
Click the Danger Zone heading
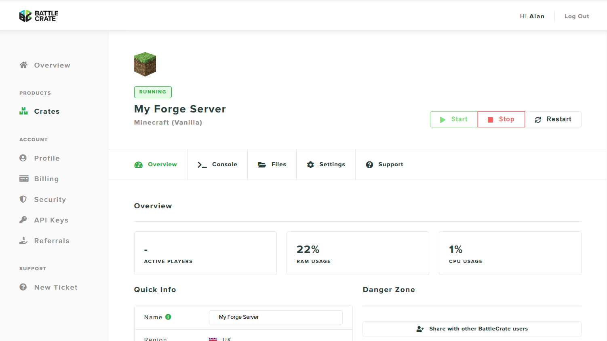tap(389, 290)
